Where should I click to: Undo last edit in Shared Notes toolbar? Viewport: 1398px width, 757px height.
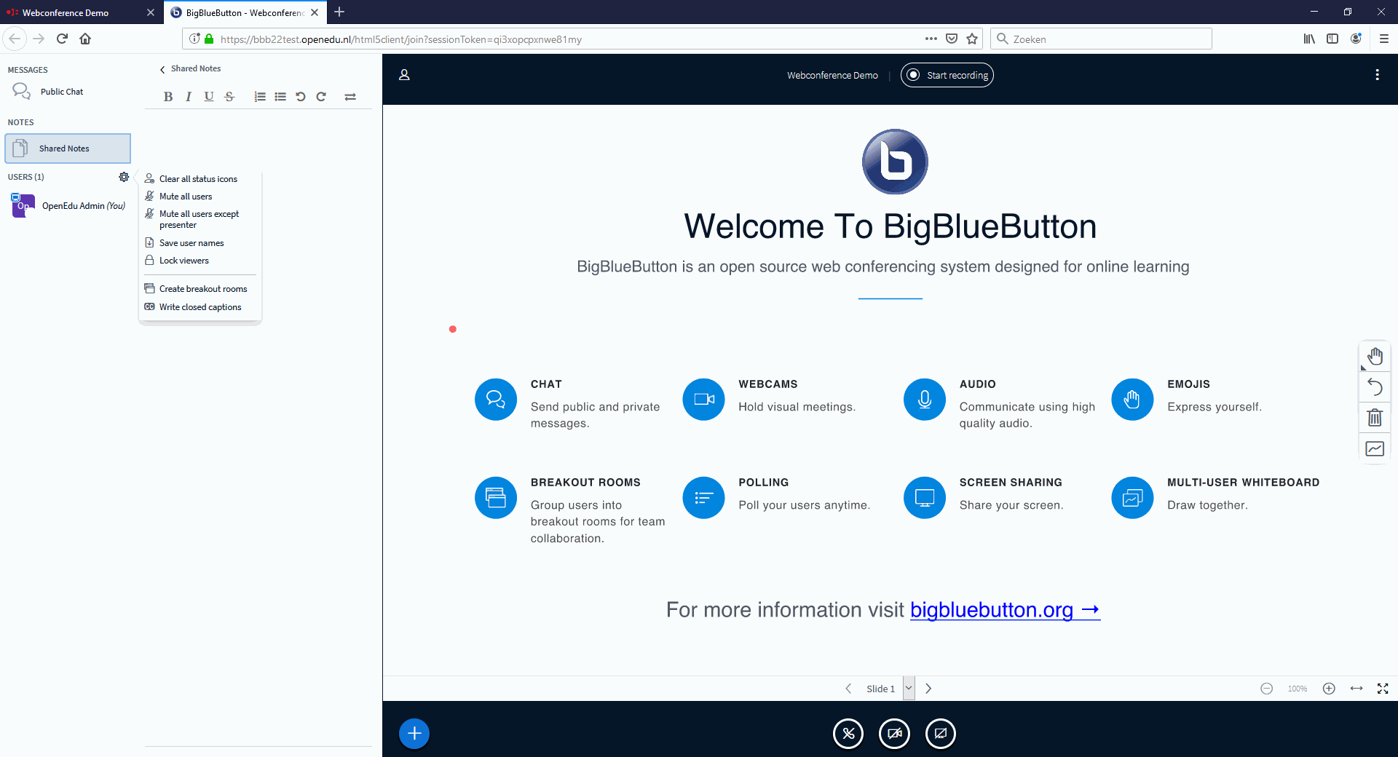(301, 97)
